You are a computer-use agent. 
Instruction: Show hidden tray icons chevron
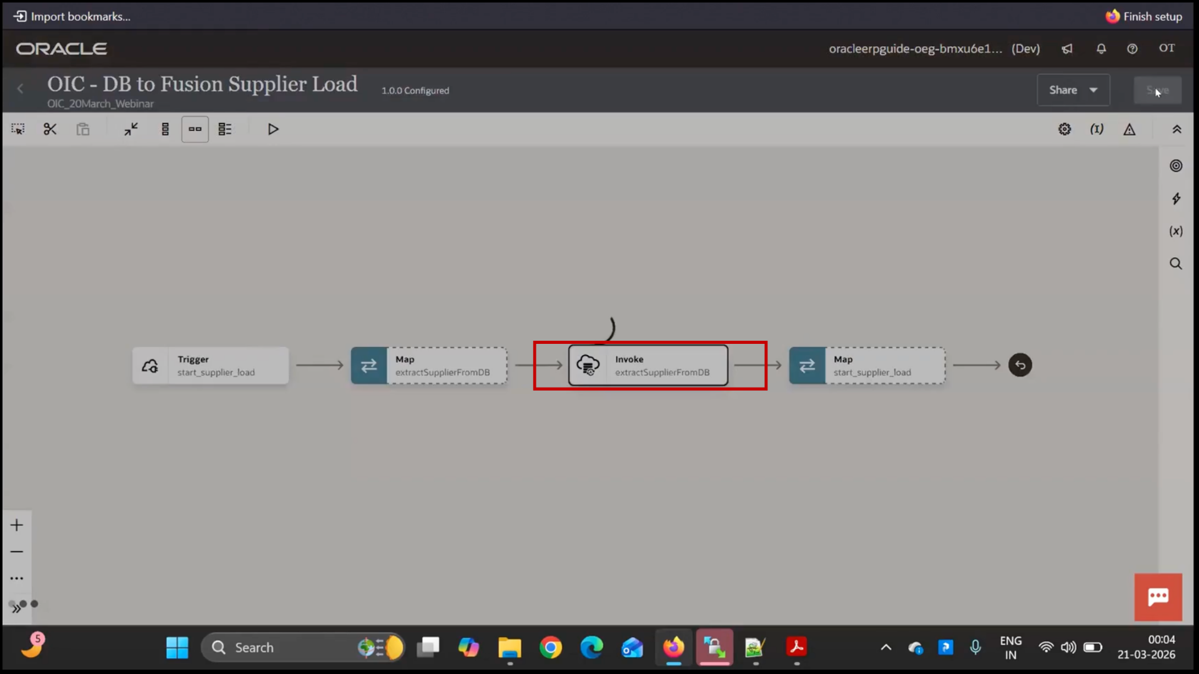[886, 648]
